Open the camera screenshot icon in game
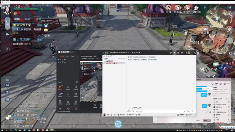 7,85
